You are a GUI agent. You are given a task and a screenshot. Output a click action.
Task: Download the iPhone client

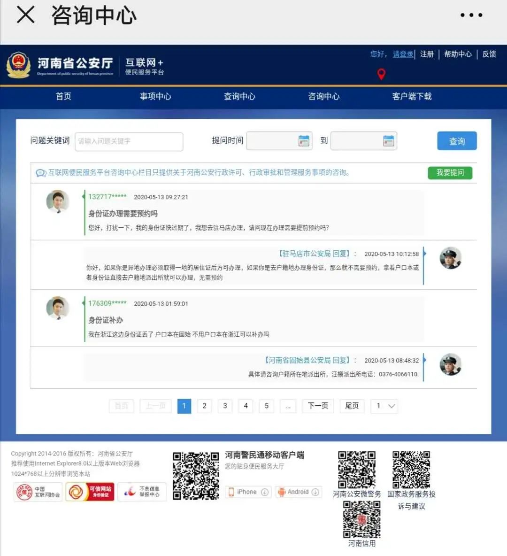click(248, 492)
